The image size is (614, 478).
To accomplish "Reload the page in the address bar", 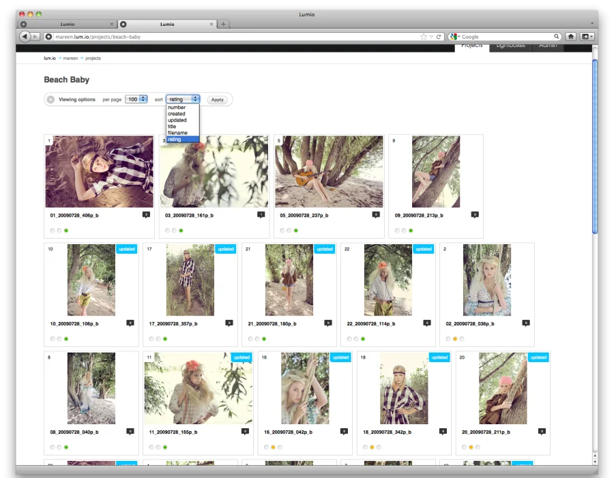I will click(x=439, y=37).
